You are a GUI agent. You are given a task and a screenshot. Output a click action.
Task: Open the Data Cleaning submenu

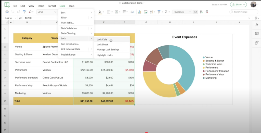coord(76,33)
